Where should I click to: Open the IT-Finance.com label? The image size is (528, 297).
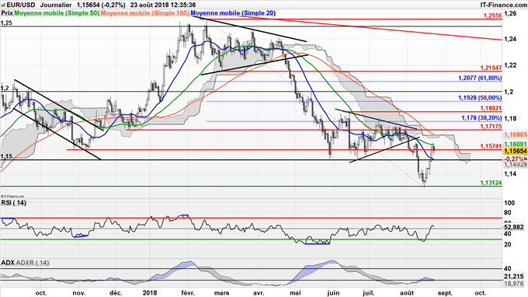[x=503, y=5]
